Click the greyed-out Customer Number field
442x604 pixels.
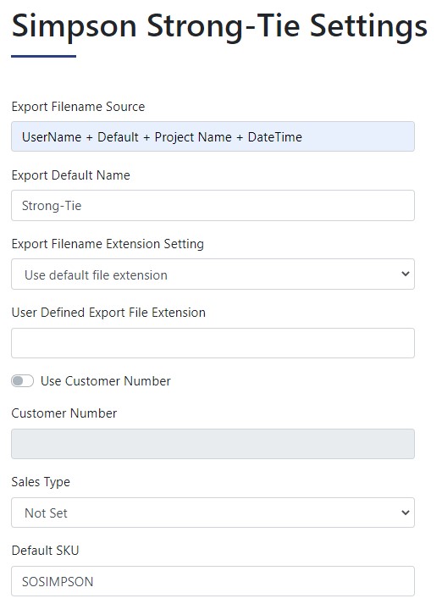[x=213, y=444]
